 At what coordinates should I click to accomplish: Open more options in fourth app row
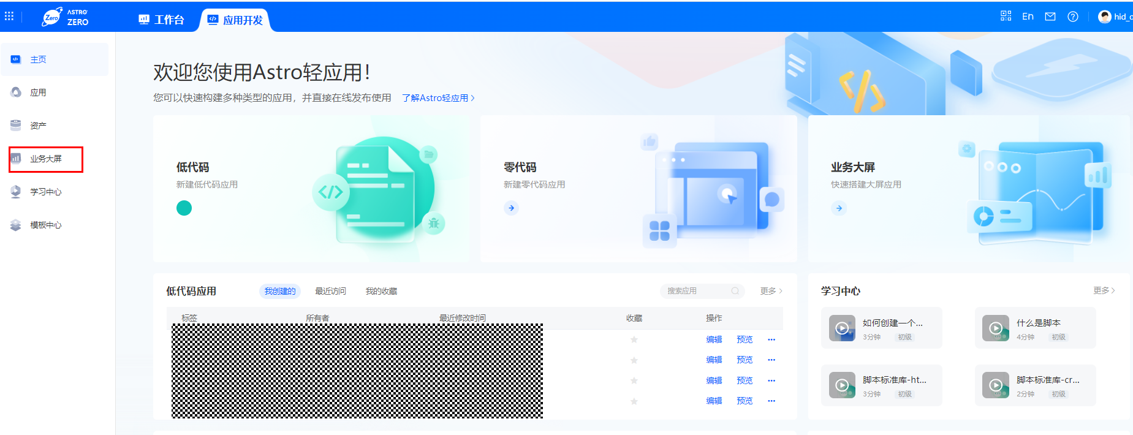pos(771,401)
